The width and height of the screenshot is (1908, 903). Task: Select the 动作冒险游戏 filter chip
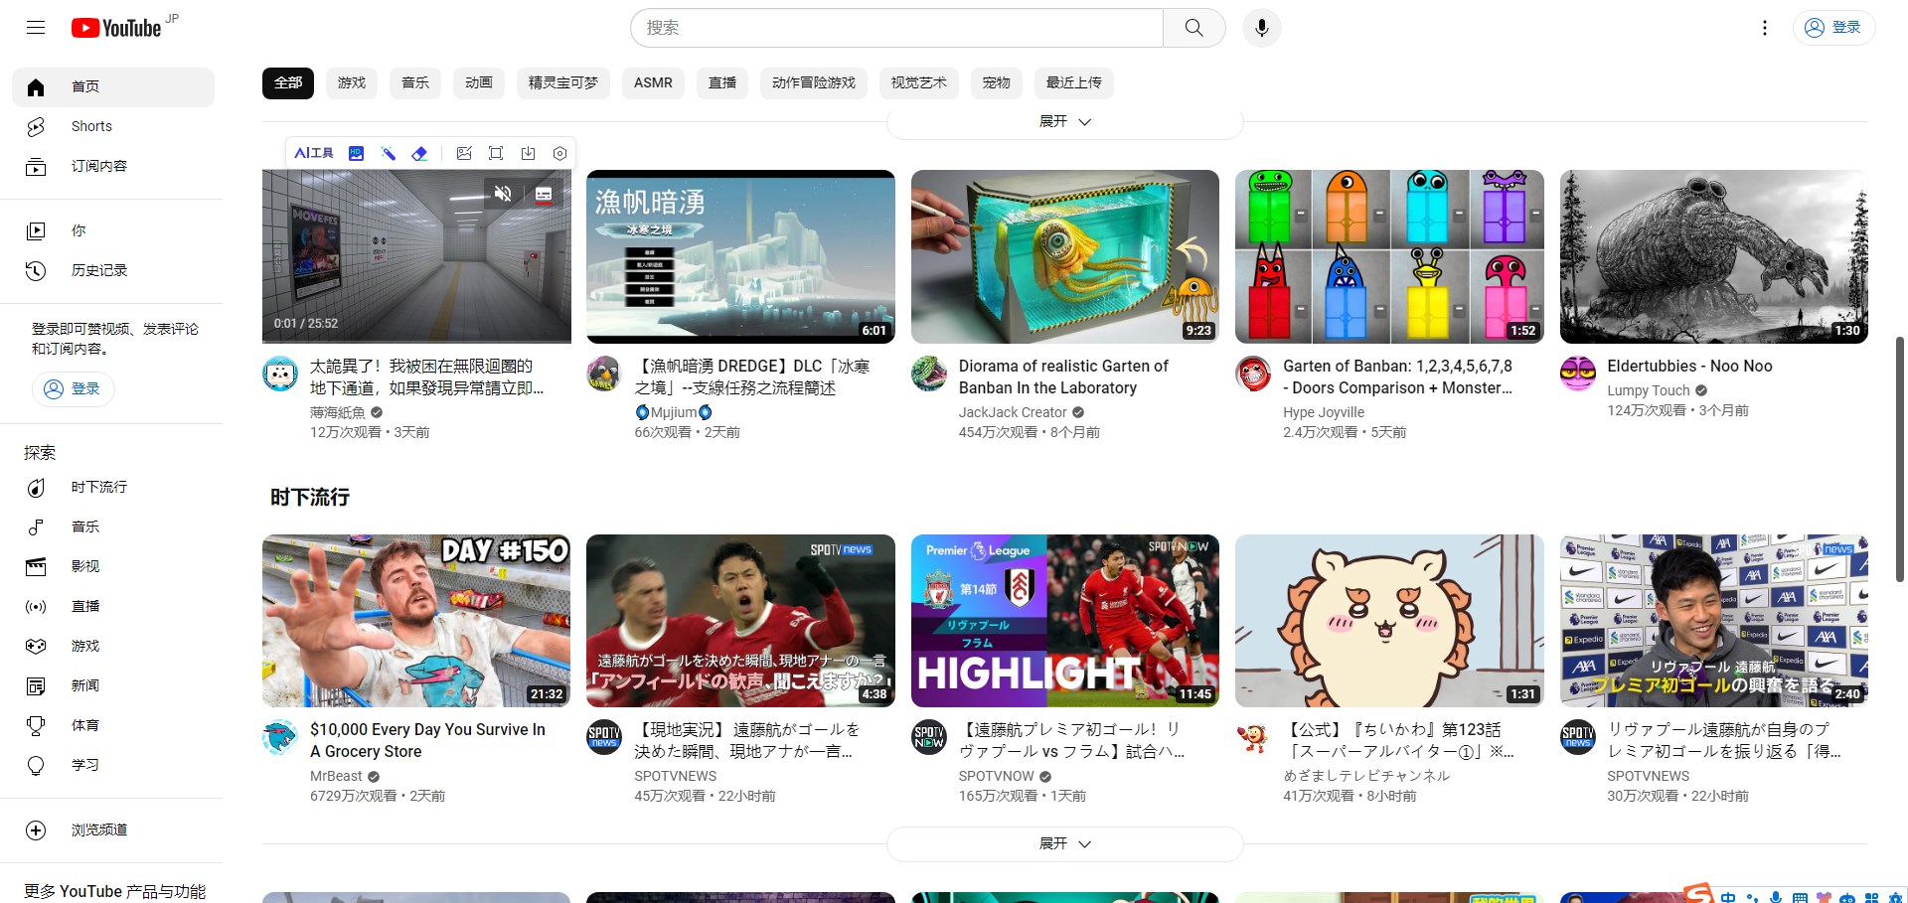[814, 82]
